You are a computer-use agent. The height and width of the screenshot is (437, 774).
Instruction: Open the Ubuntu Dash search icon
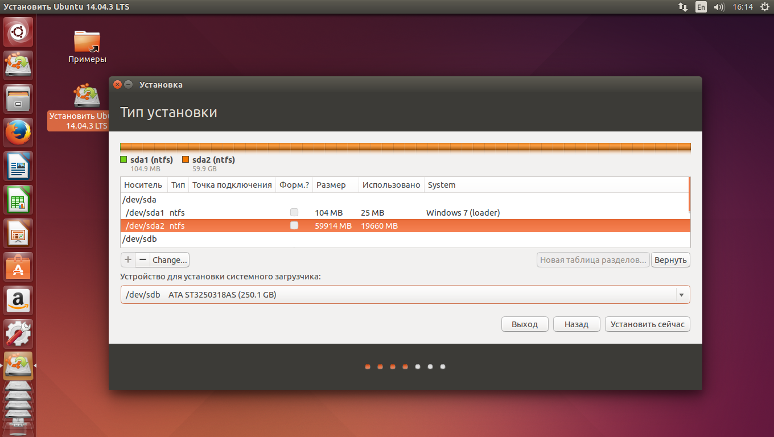(x=19, y=31)
